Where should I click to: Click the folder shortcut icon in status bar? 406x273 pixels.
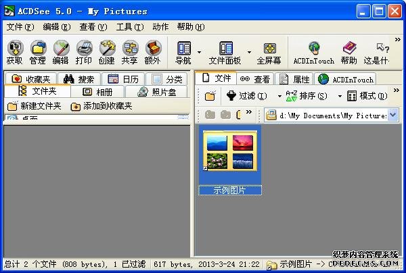(271, 265)
